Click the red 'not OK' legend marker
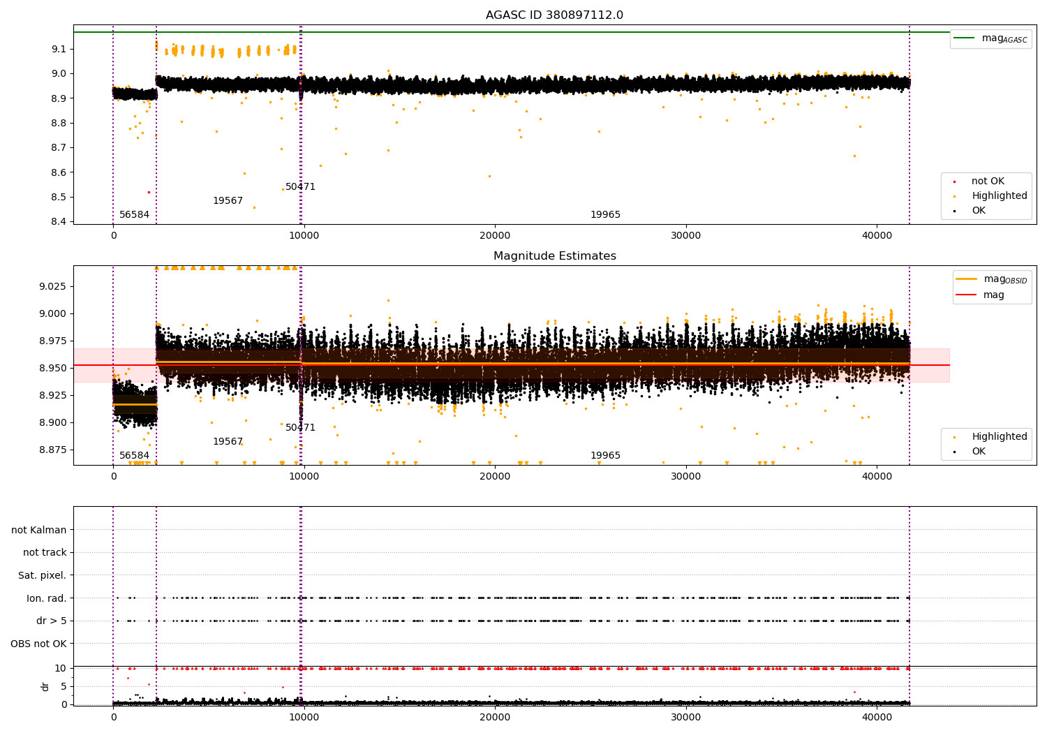Screen dimensions: 1047x733 tap(954, 182)
